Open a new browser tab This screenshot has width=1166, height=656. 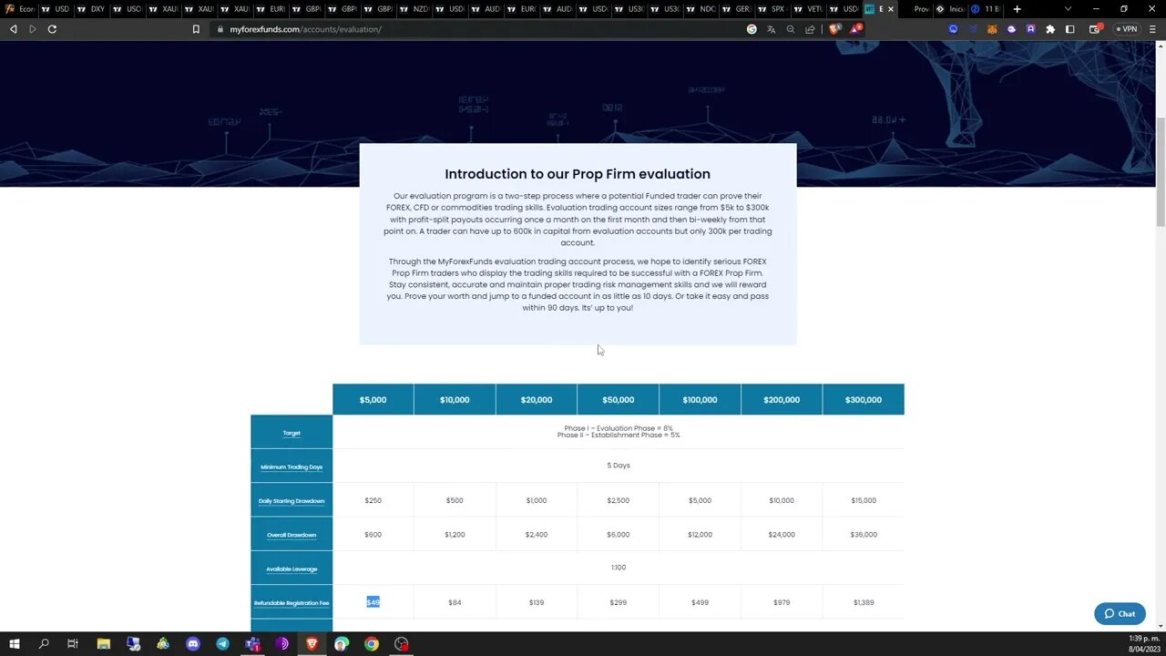point(1017,9)
